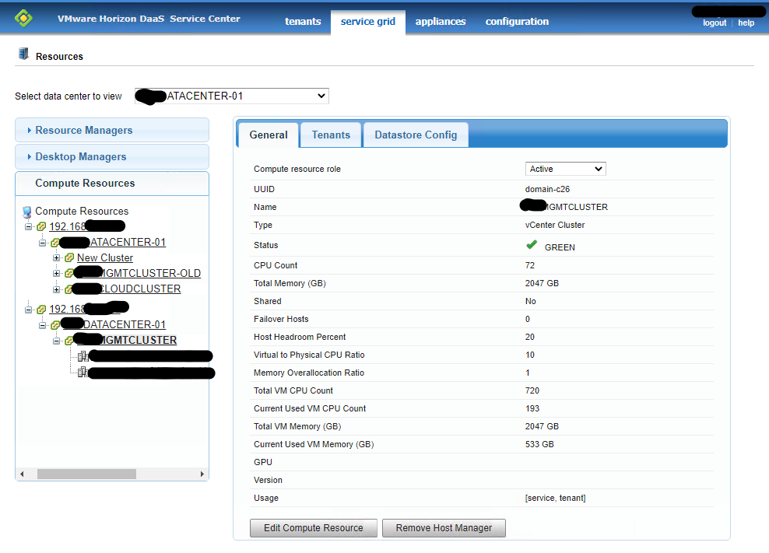Screen dimensions: 769x553
Task: Select the service grid navigation tab
Action: (368, 22)
